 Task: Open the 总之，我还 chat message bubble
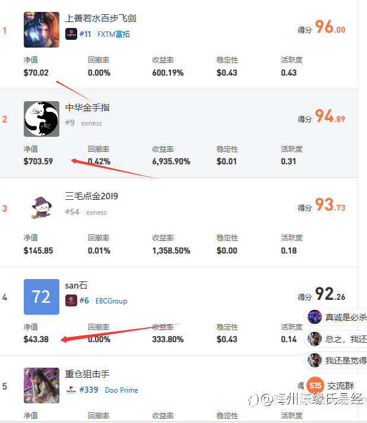(336, 339)
